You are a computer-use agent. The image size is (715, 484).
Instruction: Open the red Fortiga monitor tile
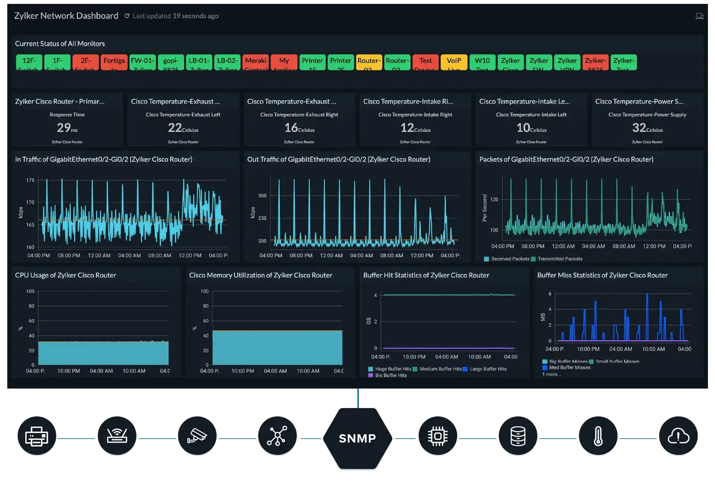(x=114, y=63)
